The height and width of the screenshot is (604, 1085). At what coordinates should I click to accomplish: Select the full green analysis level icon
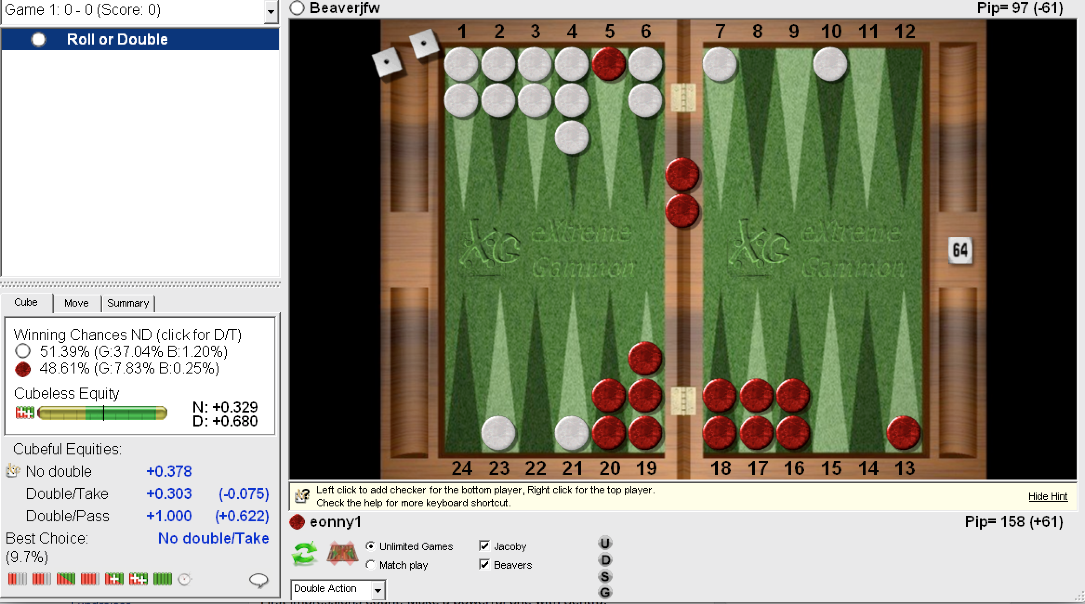pyautogui.click(x=164, y=579)
